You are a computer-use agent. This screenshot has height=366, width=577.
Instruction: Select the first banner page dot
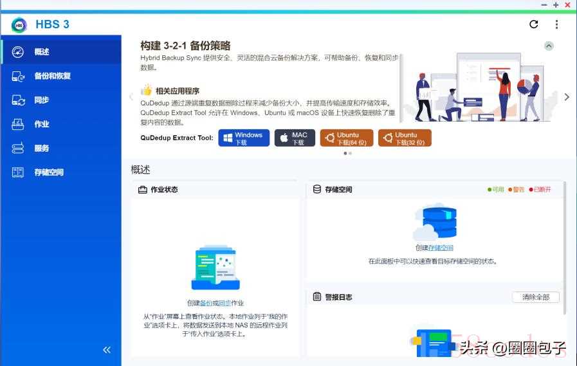pyautogui.click(x=345, y=153)
